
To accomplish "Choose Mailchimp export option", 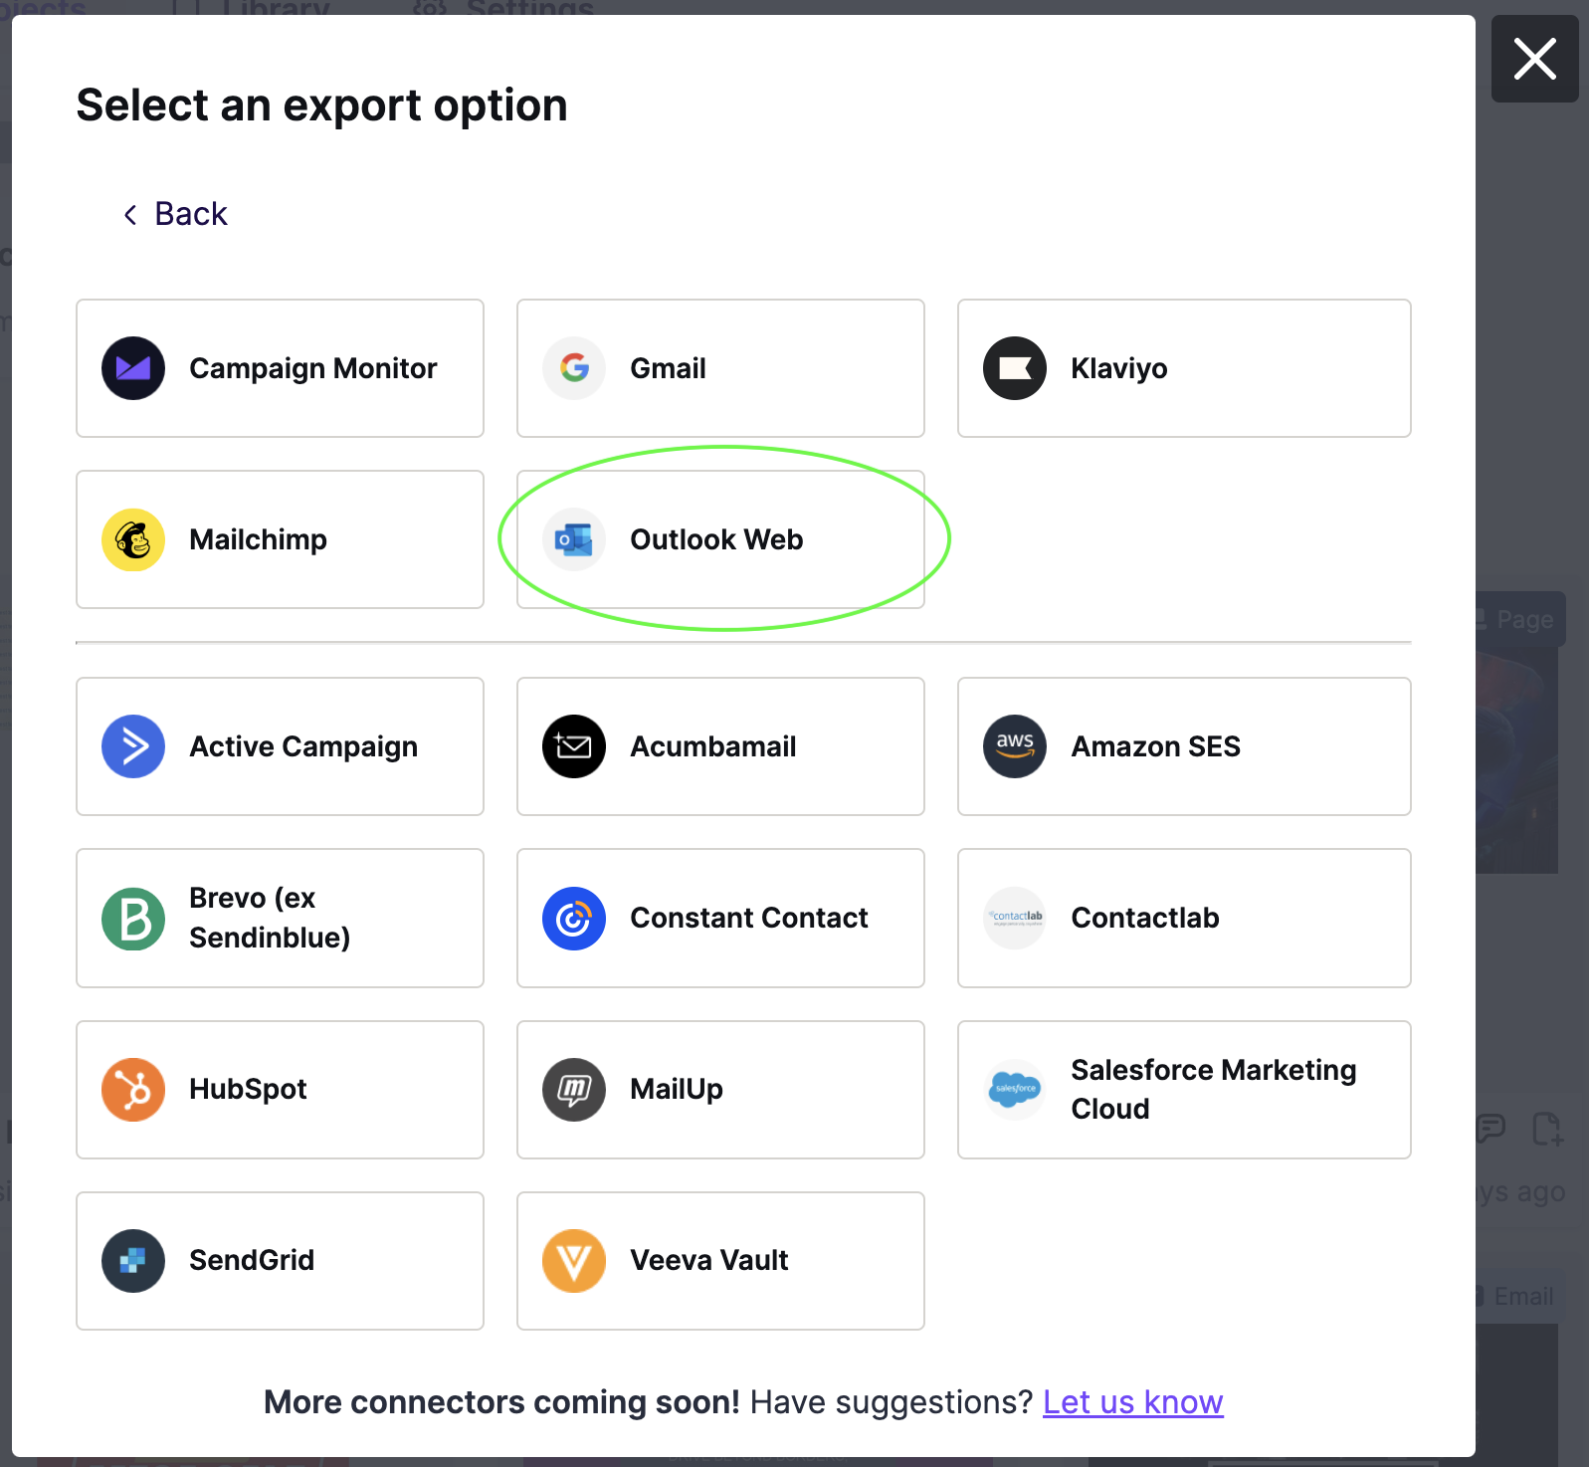I will (280, 539).
